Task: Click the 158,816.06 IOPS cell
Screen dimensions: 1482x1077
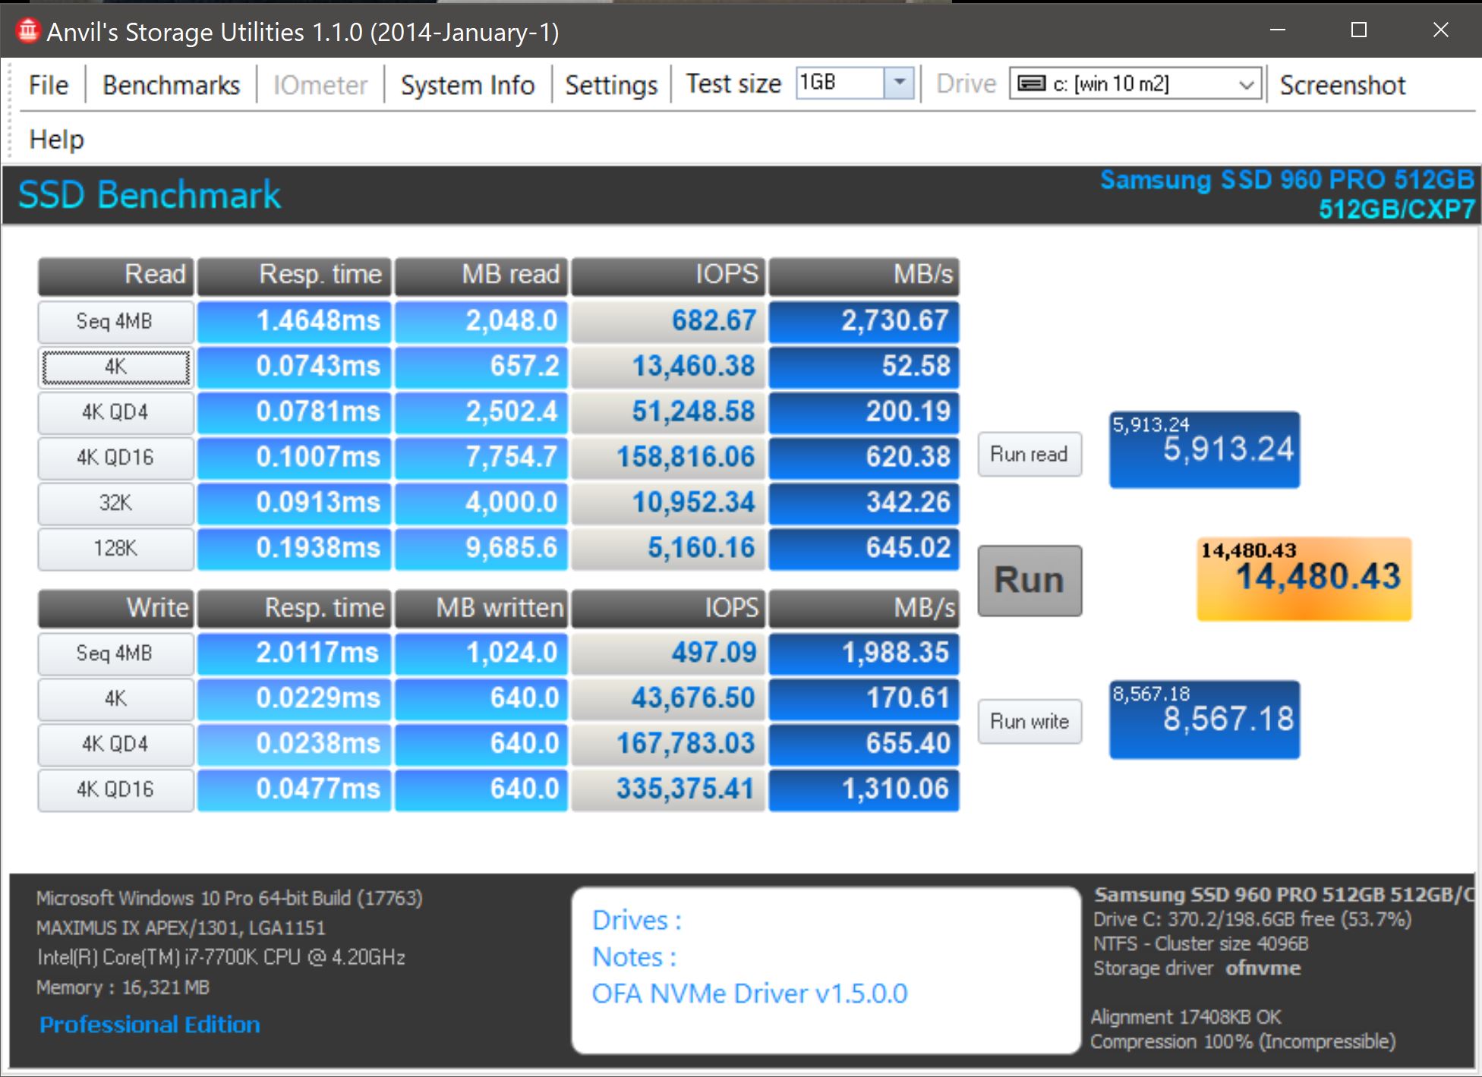Action: click(668, 458)
